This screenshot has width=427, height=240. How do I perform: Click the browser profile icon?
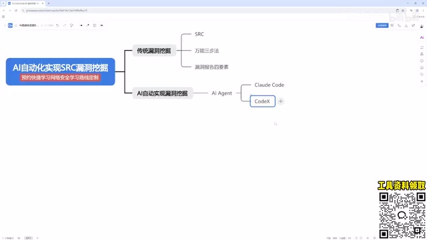(417, 11)
